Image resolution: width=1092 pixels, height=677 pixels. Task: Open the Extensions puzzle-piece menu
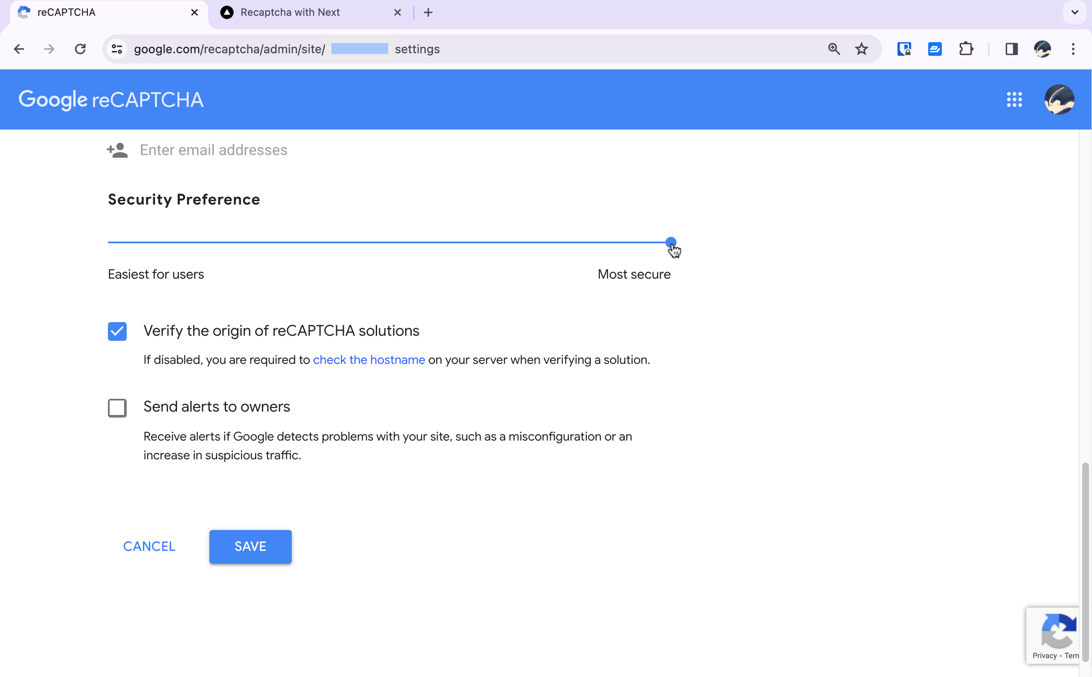click(x=967, y=49)
